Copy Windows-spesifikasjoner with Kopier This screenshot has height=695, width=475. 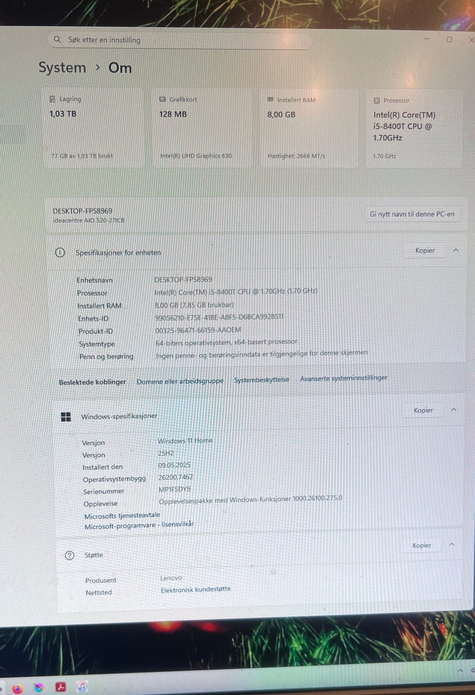[x=423, y=410]
